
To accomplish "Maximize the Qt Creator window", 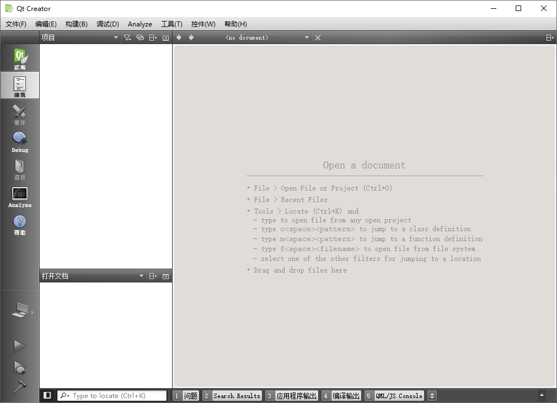I will tap(518, 8).
